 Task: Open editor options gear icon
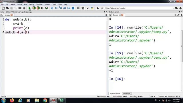coord(106,15)
